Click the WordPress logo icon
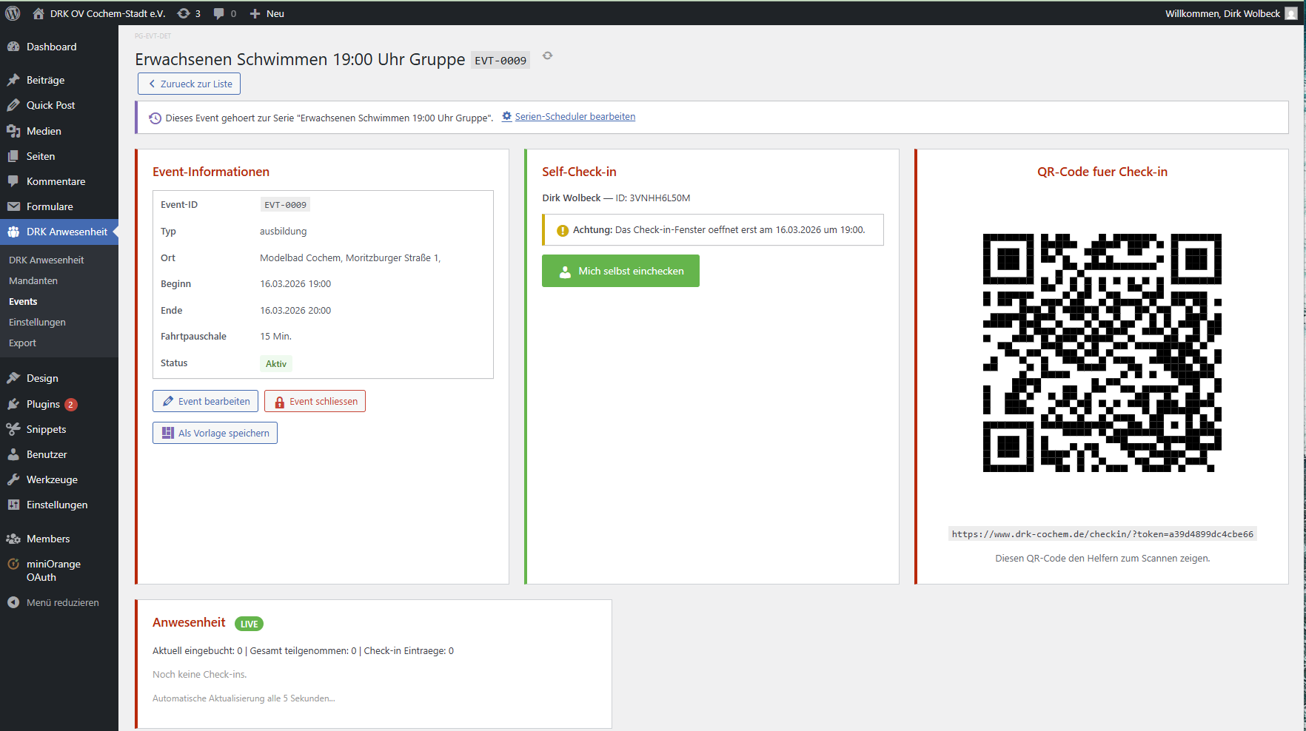Viewport: 1306px width, 731px height. [13, 13]
